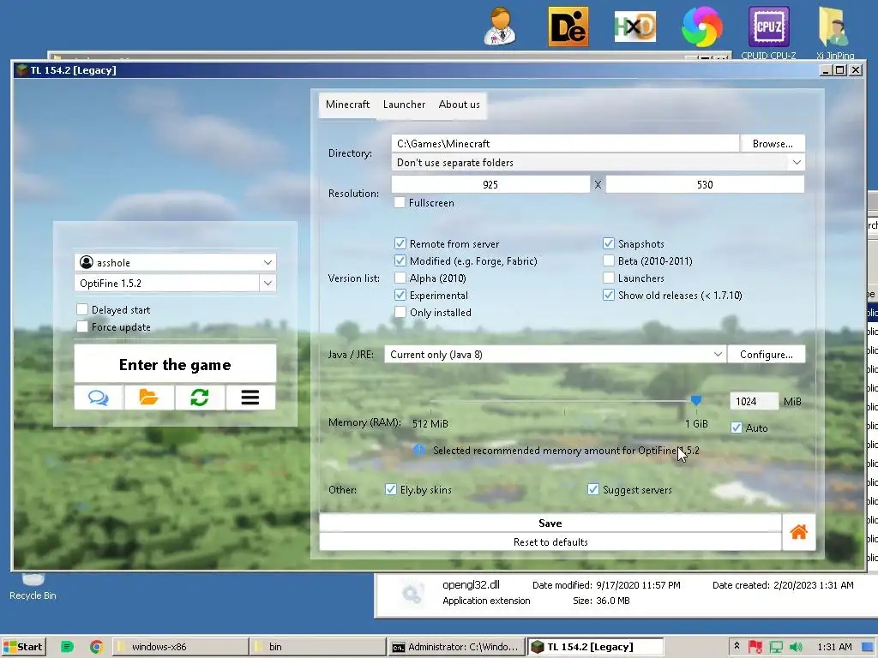878x658 pixels.
Task: Disable Auto memory checkbox
Action: coord(737,428)
